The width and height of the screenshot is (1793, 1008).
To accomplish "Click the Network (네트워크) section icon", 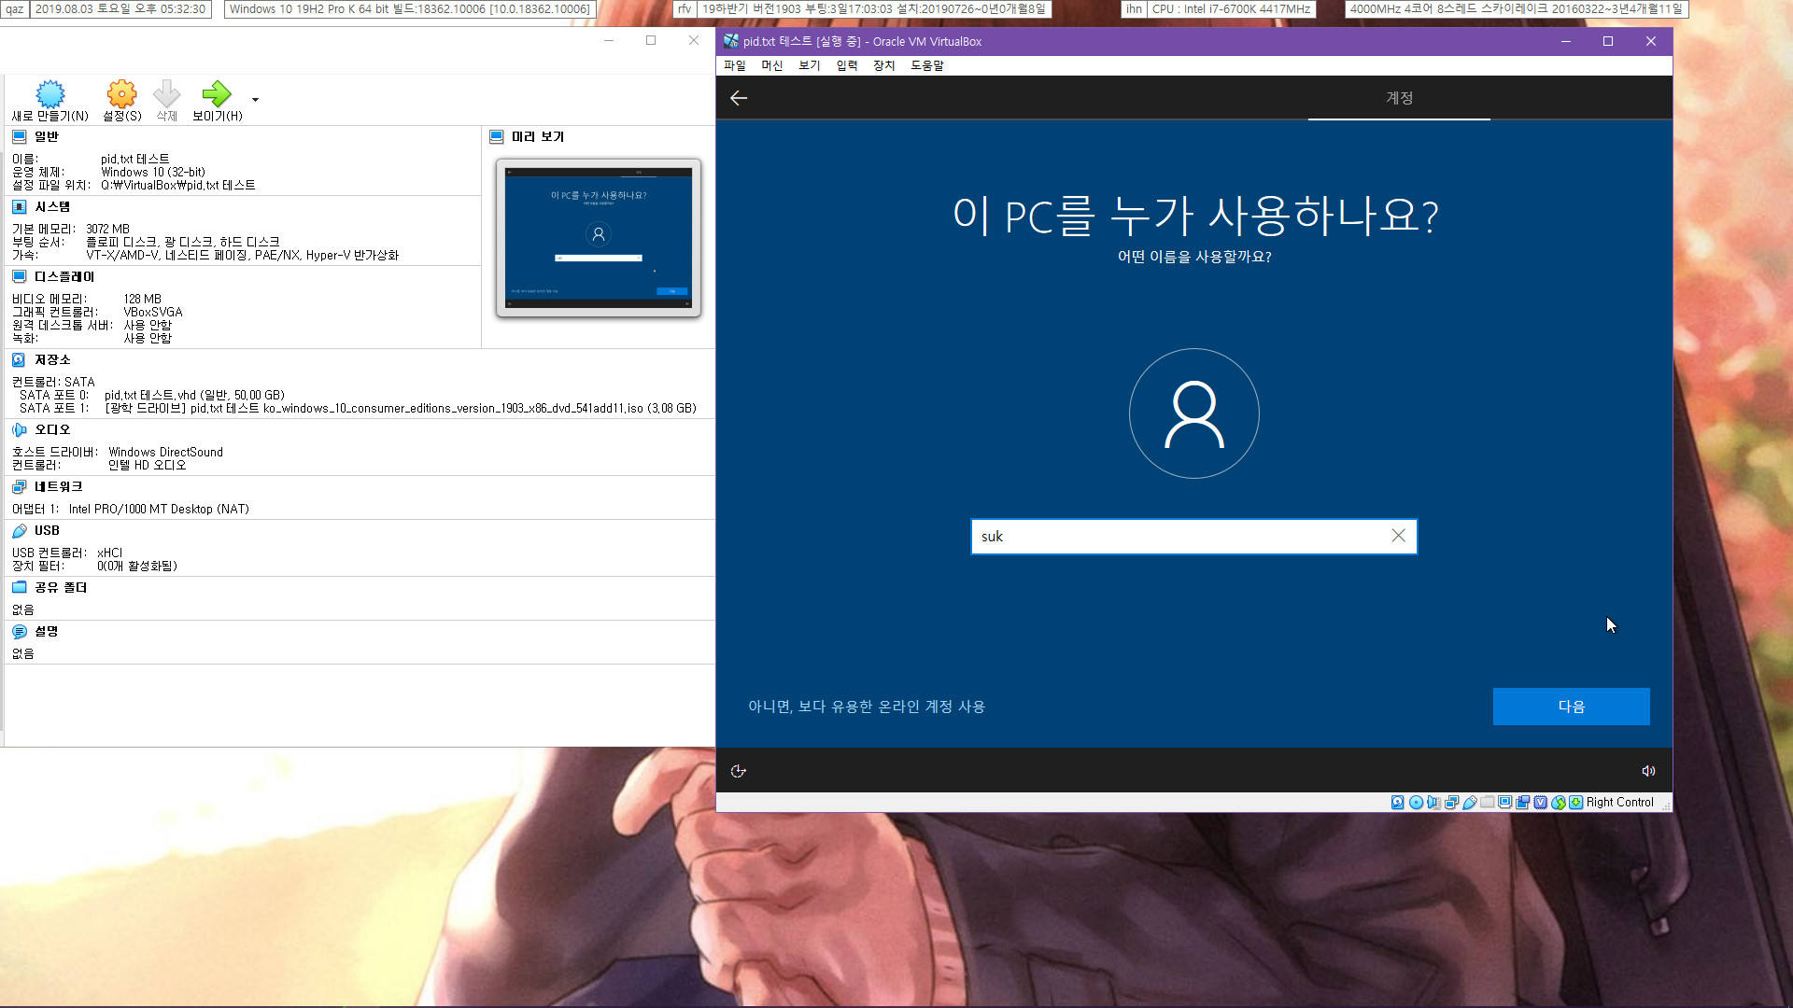I will coord(19,486).
